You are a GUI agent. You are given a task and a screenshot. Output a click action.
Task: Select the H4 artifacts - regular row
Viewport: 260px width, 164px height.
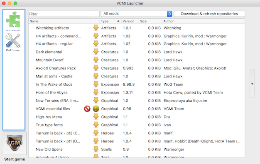coord(137,44)
